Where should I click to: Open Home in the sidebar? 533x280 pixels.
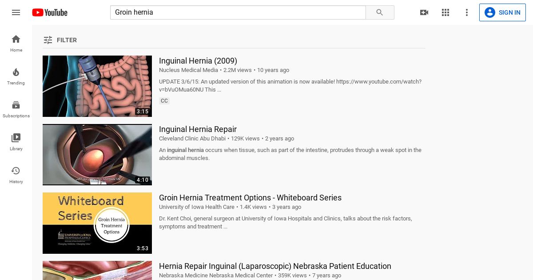[x=16, y=44]
